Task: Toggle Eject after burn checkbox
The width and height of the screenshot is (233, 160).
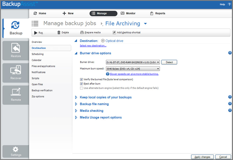Action: coord(81,84)
